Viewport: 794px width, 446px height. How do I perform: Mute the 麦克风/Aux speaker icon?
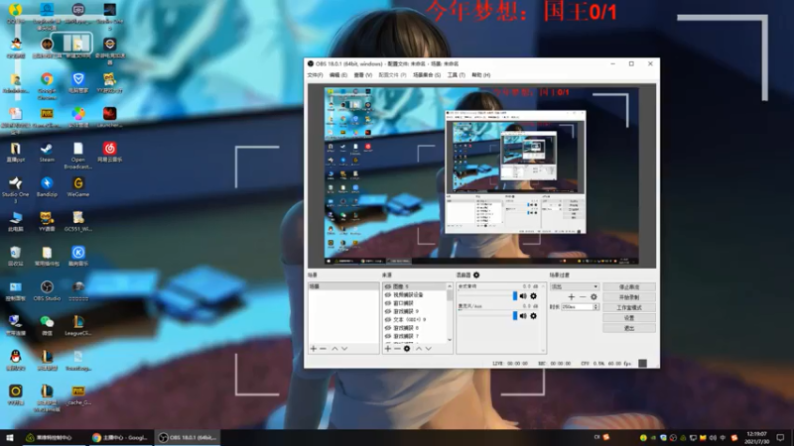[x=523, y=316]
